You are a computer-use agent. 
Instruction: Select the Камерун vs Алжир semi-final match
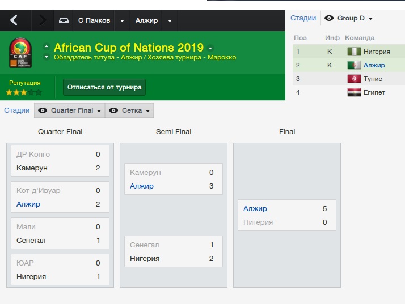click(173, 179)
